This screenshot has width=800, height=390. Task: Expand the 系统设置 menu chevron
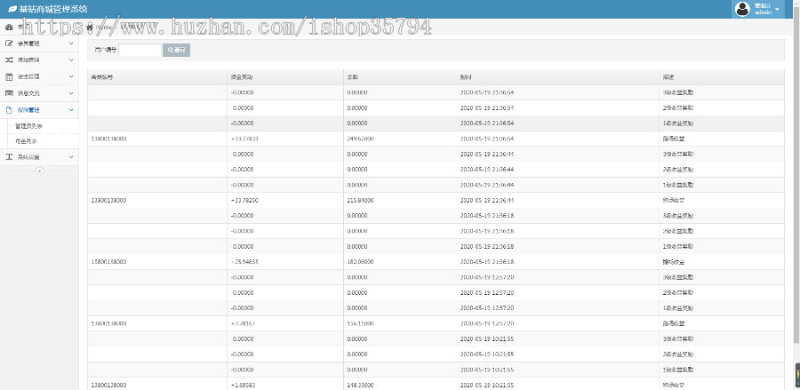[71, 157]
